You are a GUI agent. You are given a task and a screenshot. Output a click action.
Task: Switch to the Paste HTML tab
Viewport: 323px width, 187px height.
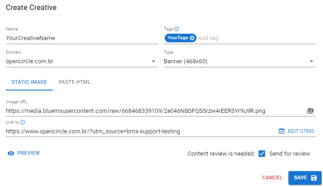[x=75, y=82]
